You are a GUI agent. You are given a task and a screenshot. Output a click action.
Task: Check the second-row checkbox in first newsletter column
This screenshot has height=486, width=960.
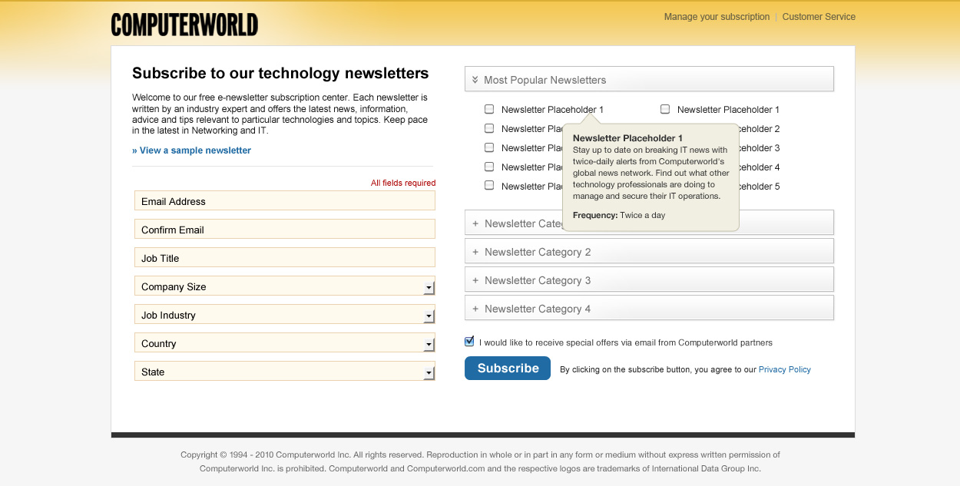click(489, 128)
